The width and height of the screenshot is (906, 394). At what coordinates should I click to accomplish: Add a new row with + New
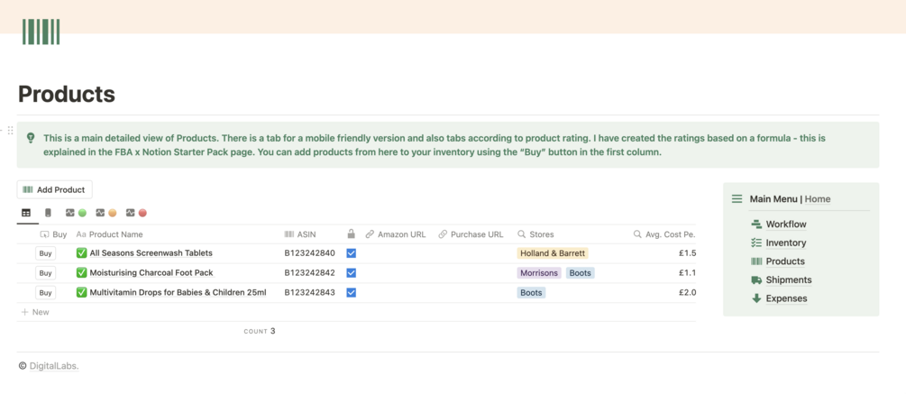coord(35,312)
